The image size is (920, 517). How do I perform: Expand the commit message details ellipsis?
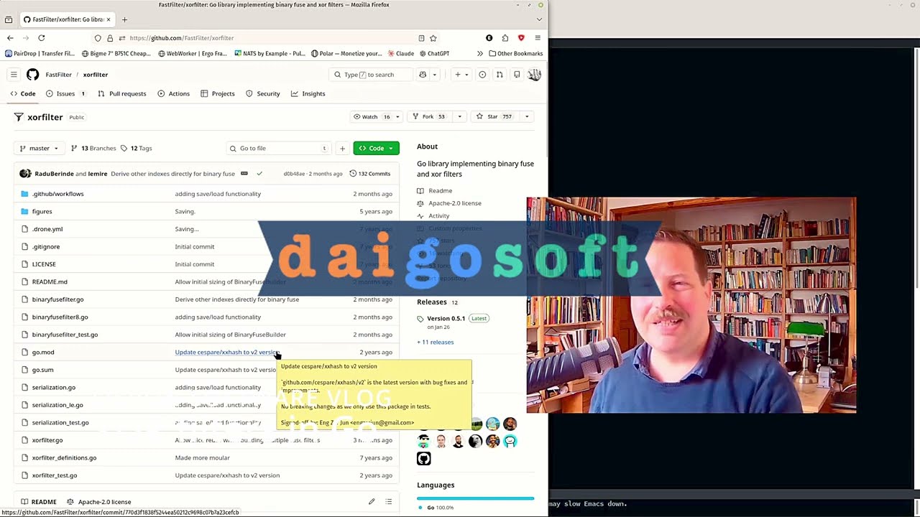click(x=244, y=174)
